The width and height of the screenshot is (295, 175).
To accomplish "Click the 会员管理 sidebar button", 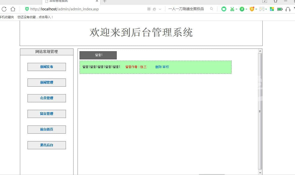I will [47, 98].
